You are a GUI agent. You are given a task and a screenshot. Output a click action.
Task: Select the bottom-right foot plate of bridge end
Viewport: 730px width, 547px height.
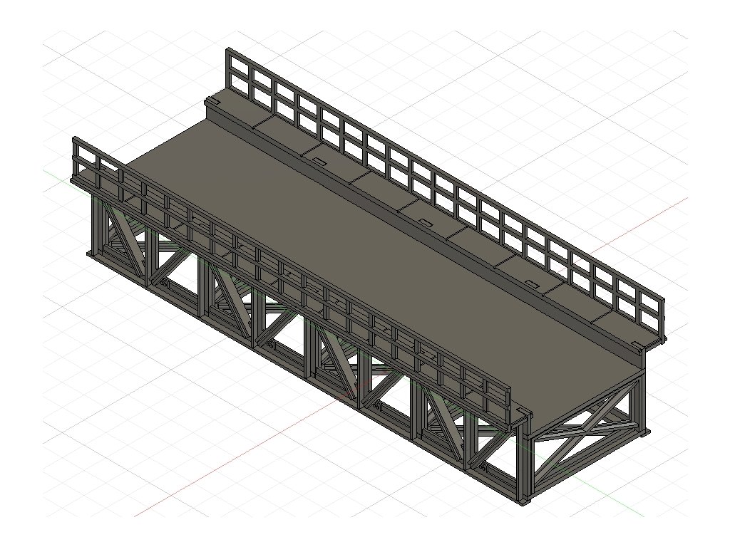[644, 432]
